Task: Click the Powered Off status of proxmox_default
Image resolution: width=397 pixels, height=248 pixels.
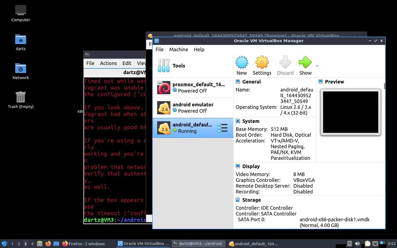Action: point(192,91)
